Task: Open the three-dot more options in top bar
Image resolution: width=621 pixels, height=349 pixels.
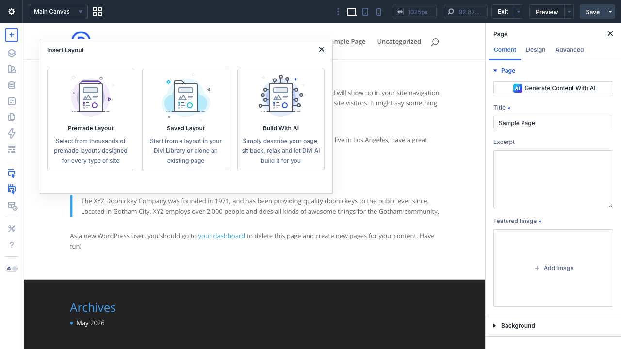Action: (x=339, y=12)
